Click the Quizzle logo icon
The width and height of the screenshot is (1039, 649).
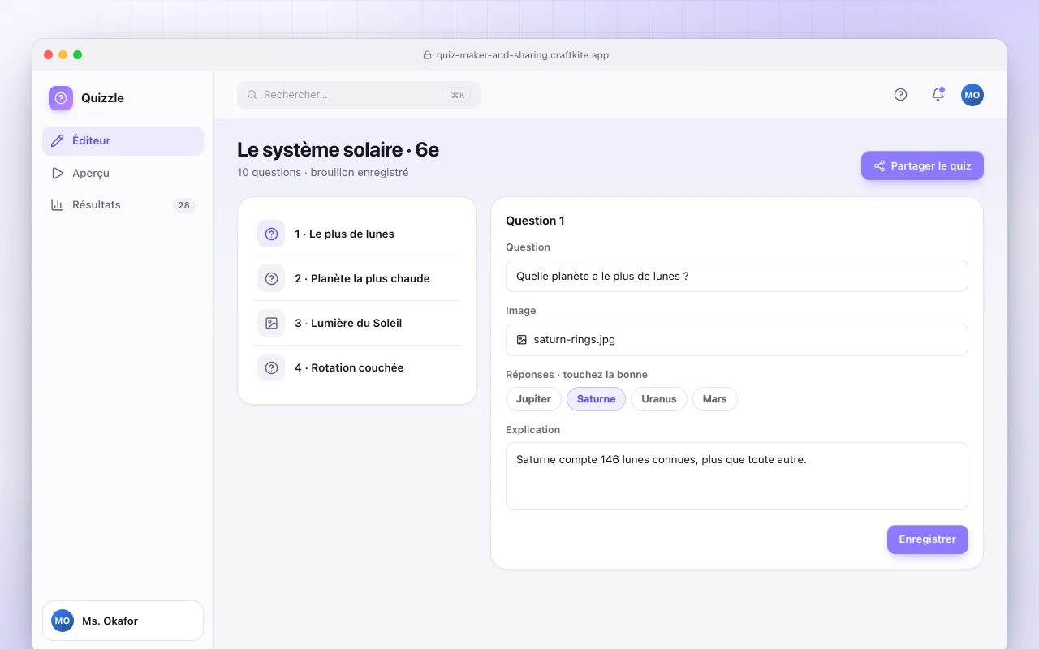[x=61, y=98]
